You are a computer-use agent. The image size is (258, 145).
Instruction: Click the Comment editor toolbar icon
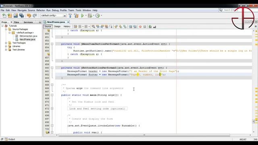pyautogui.click(x=150, y=27)
